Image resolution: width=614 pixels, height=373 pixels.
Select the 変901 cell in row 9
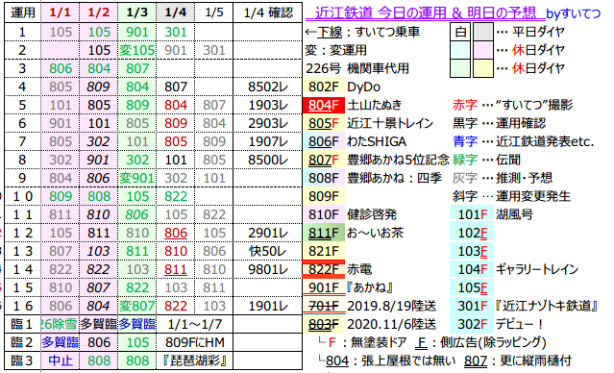(x=136, y=178)
